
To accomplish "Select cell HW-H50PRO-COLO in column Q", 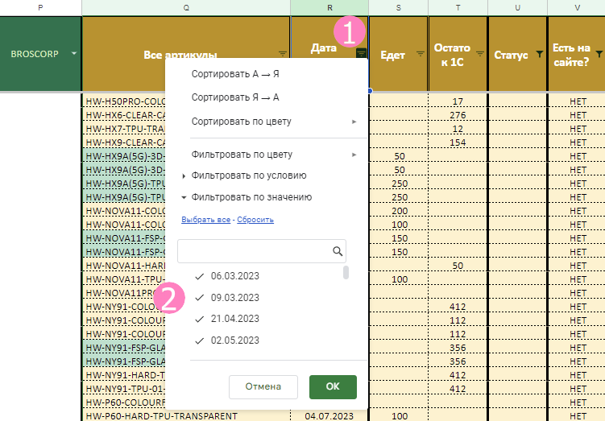I will tap(124, 101).
